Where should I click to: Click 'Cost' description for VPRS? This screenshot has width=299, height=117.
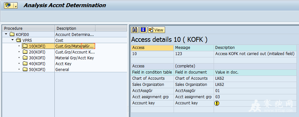coord(59,40)
